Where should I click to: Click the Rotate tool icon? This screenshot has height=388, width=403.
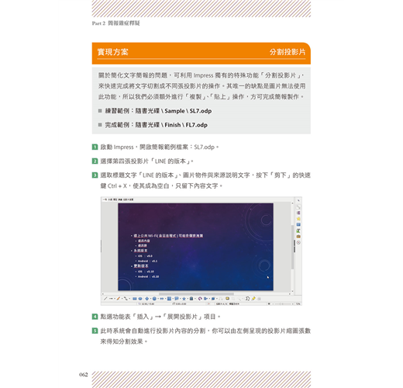(200, 299)
